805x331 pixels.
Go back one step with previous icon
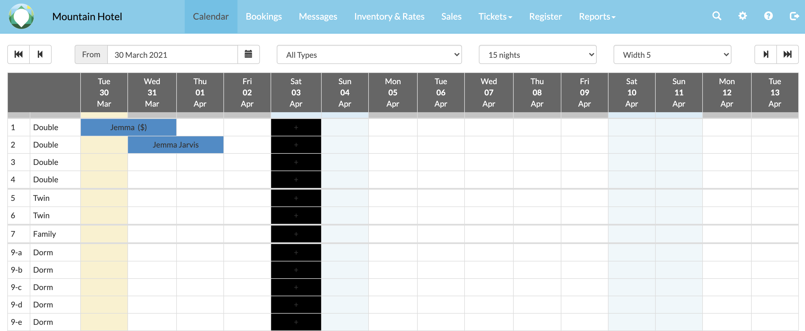(x=40, y=54)
